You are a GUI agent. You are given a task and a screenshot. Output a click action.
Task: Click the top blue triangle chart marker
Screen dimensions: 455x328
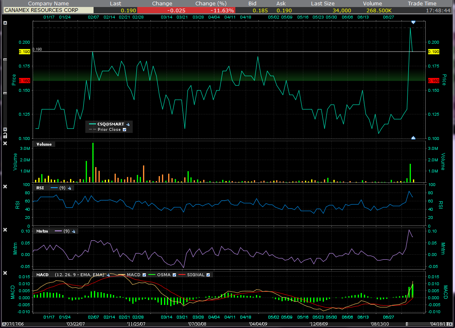[x=413, y=22]
